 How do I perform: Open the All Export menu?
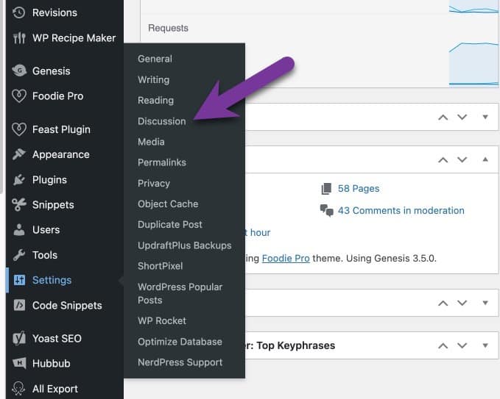54,389
